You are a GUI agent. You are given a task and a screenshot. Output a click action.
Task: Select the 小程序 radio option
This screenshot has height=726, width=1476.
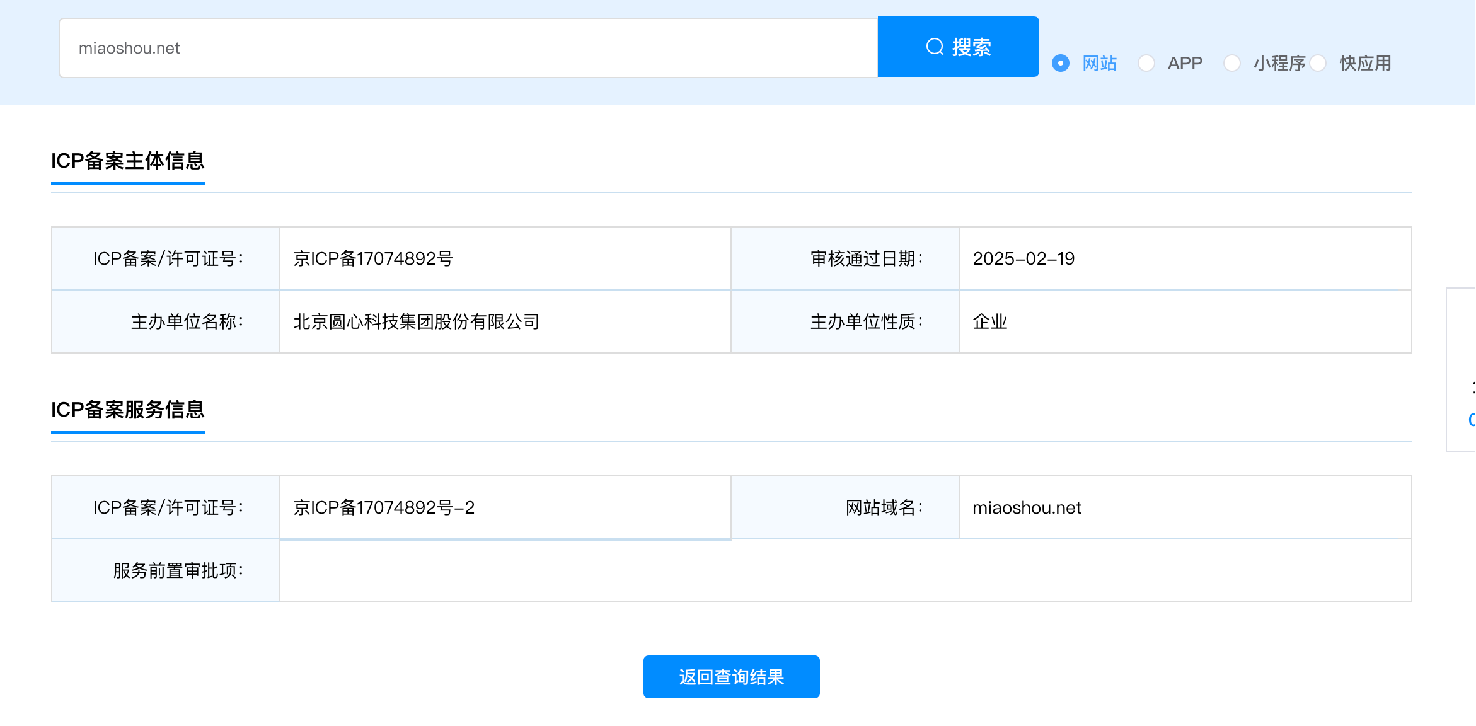click(1232, 63)
